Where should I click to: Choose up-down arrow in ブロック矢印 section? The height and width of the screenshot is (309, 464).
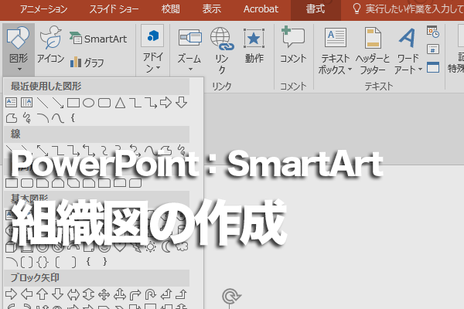(x=88, y=294)
